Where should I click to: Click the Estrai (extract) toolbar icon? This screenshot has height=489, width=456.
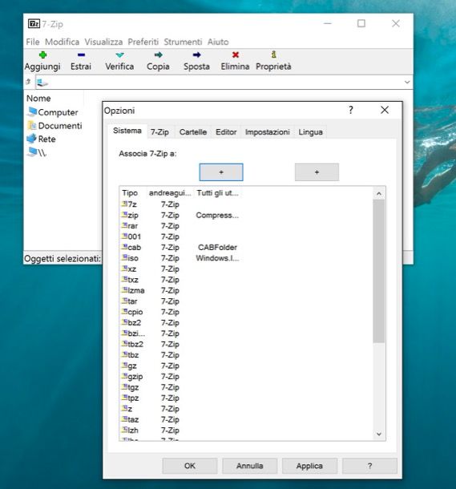click(x=81, y=55)
